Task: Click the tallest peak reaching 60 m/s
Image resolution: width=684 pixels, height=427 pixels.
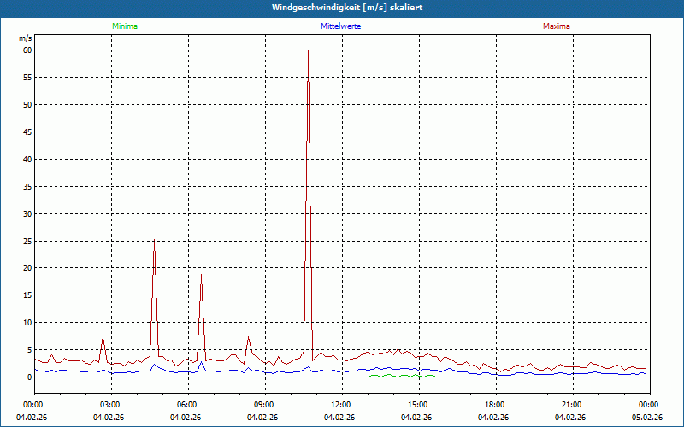Action: click(x=308, y=51)
